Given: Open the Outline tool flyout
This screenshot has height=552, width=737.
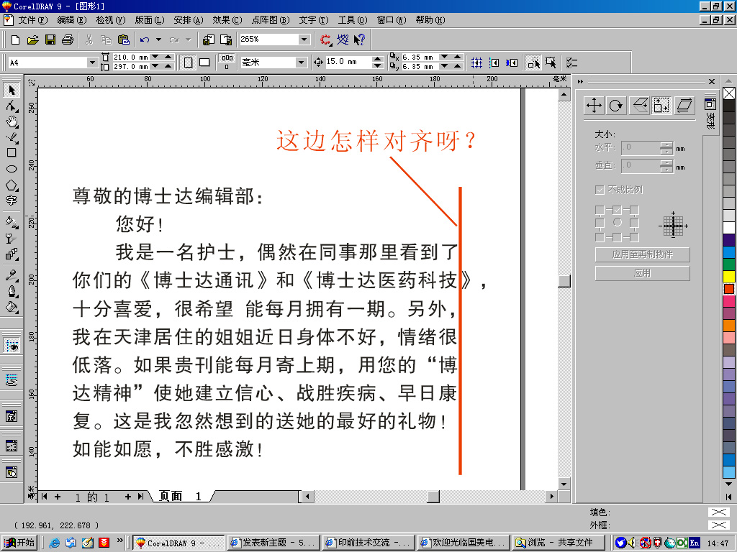Looking at the screenshot, I should pos(12,292).
